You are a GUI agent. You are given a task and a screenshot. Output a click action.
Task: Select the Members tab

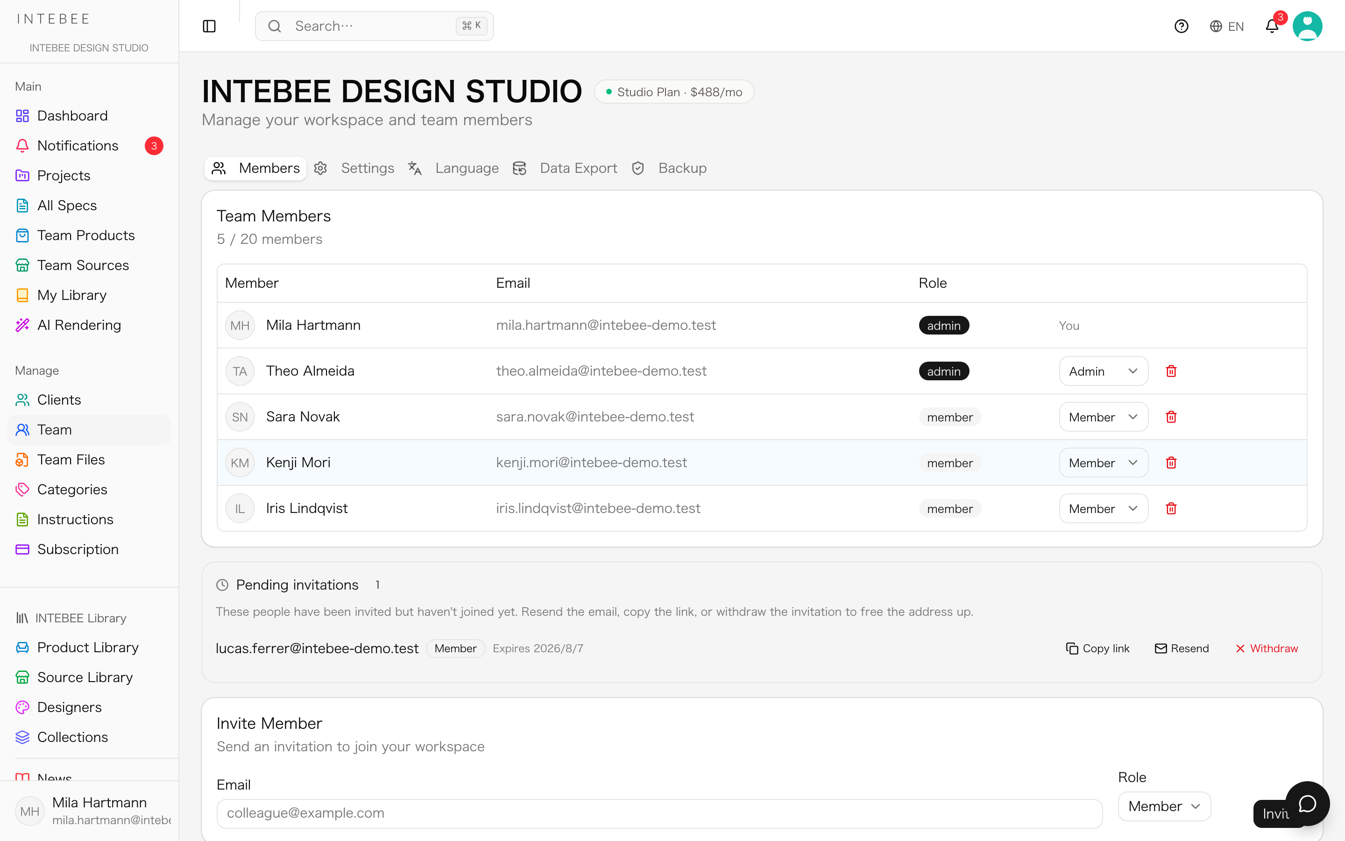pos(255,168)
